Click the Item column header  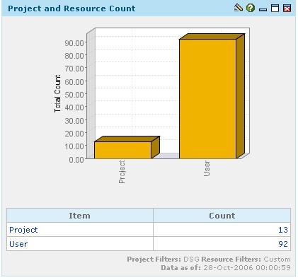click(80, 216)
